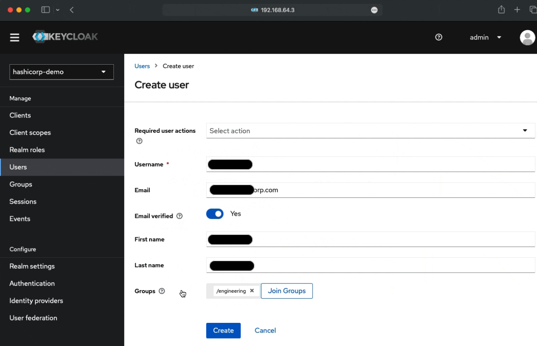Click the help icon beside Groups label
The height and width of the screenshot is (346, 537).
pos(162,291)
